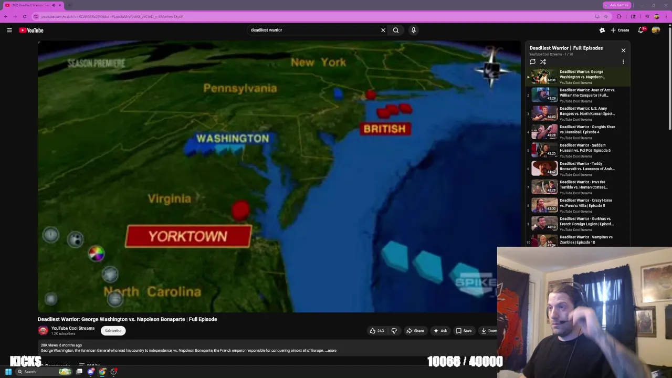Go back with the browser back arrow
This screenshot has height=378, width=672.
tap(6, 16)
